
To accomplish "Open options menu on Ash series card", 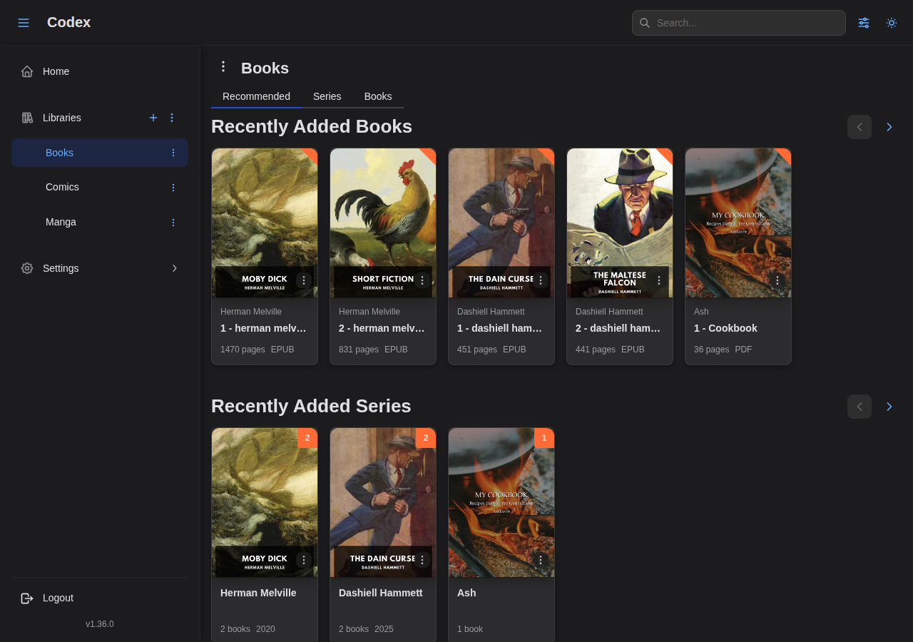I will point(541,560).
